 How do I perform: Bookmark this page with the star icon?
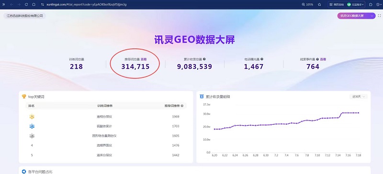tap(319, 4)
